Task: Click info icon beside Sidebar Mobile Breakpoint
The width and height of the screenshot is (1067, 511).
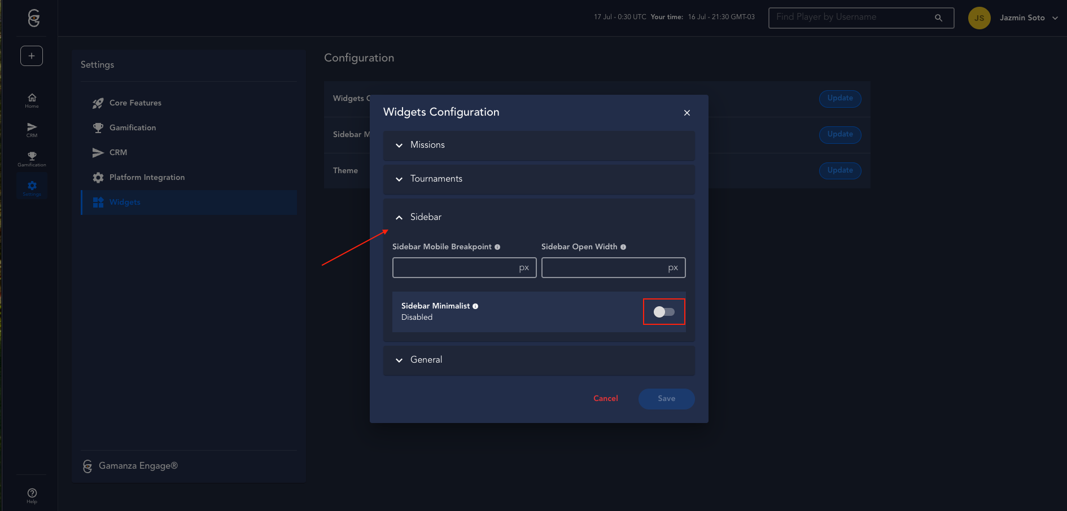Action: [x=497, y=247]
